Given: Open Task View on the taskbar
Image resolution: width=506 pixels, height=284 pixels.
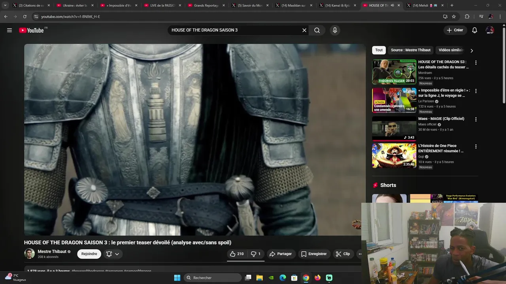Looking at the screenshot, I should tap(248, 278).
